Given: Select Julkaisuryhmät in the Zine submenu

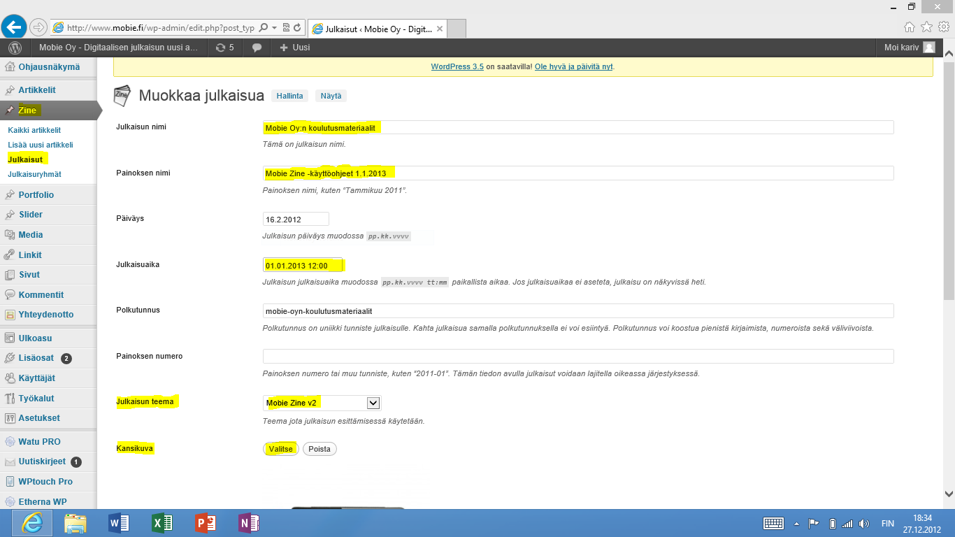Looking at the screenshot, I should [x=34, y=174].
